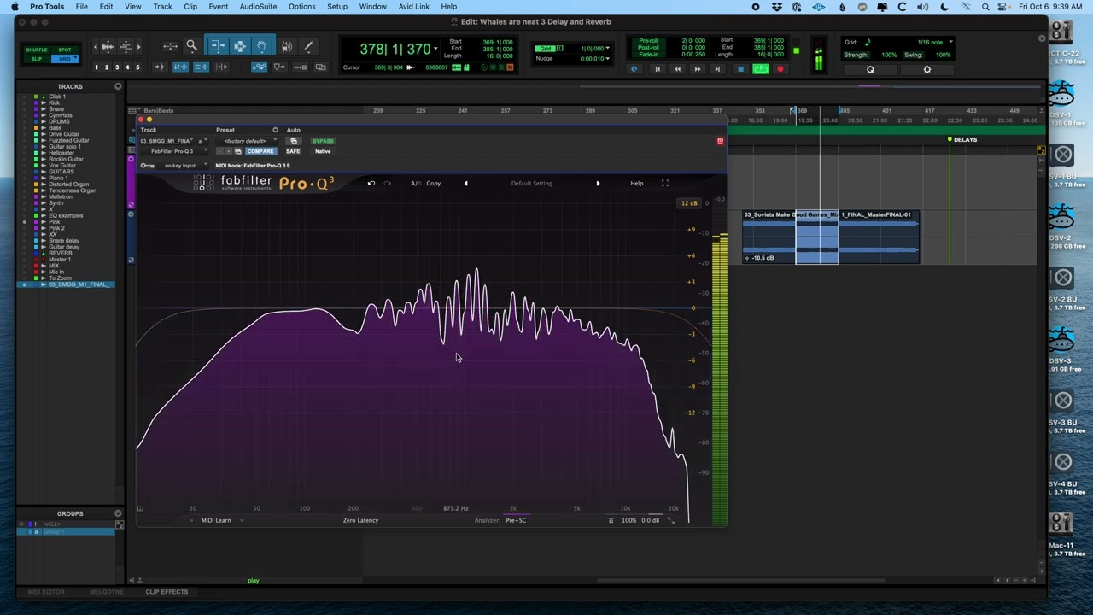Toggle Pre-roll on

click(x=649, y=41)
